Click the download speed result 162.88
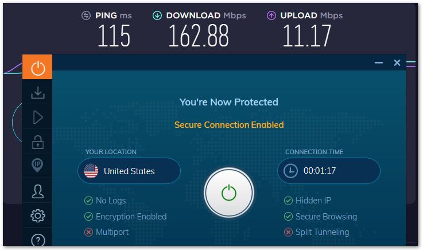The width and height of the screenshot is (423, 251). coord(199,36)
